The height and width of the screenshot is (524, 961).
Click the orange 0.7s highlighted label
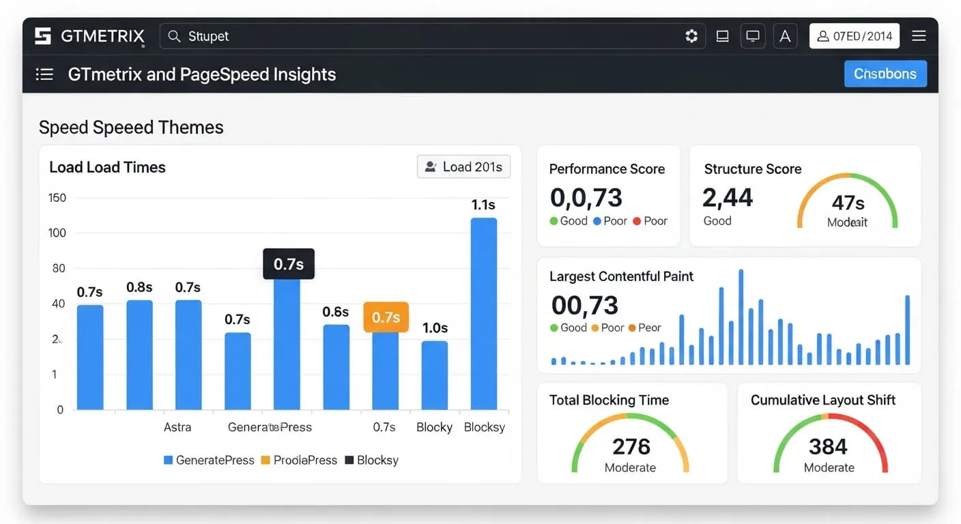coord(386,317)
